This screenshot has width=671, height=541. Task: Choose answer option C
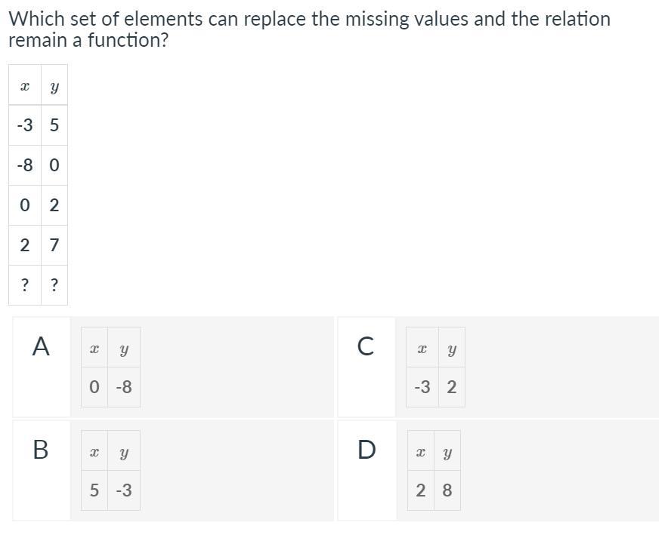(x=366, y=347)
